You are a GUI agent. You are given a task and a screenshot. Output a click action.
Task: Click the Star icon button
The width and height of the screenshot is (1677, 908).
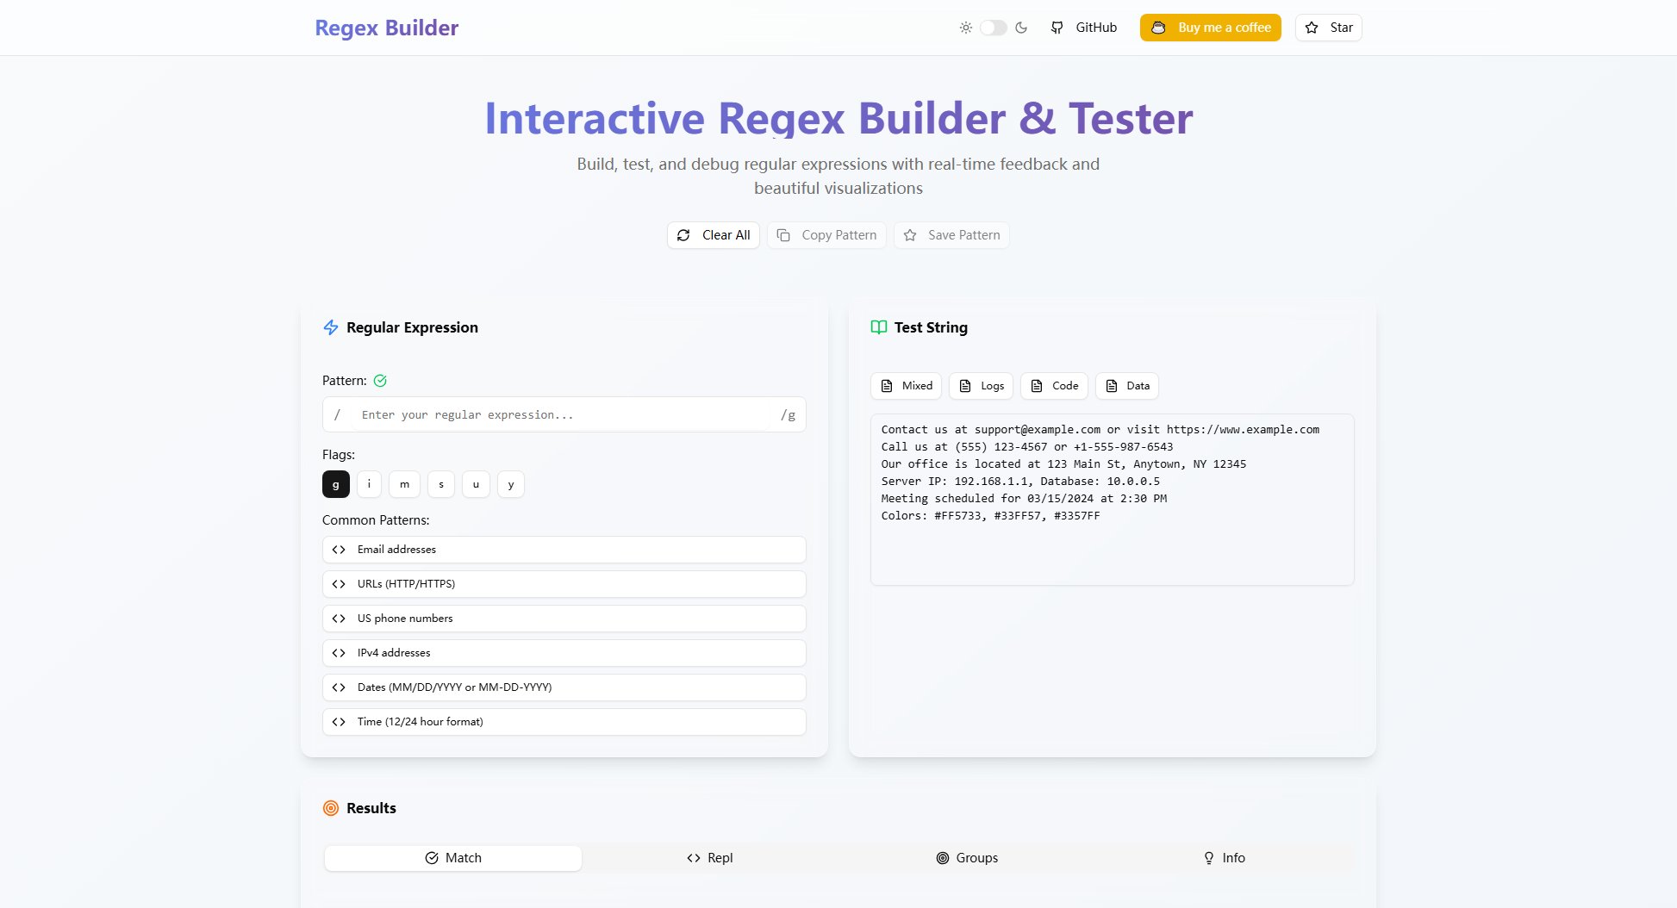(1312, 28)
